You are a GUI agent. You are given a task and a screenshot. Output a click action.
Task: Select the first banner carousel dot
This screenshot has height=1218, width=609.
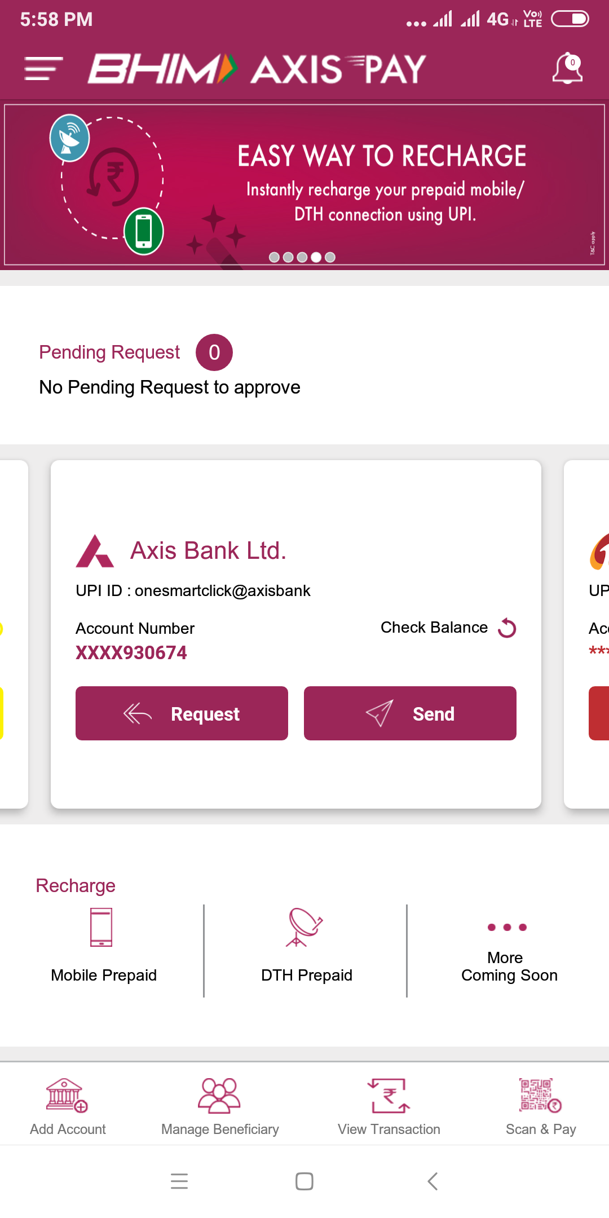[x=275, y=257]
